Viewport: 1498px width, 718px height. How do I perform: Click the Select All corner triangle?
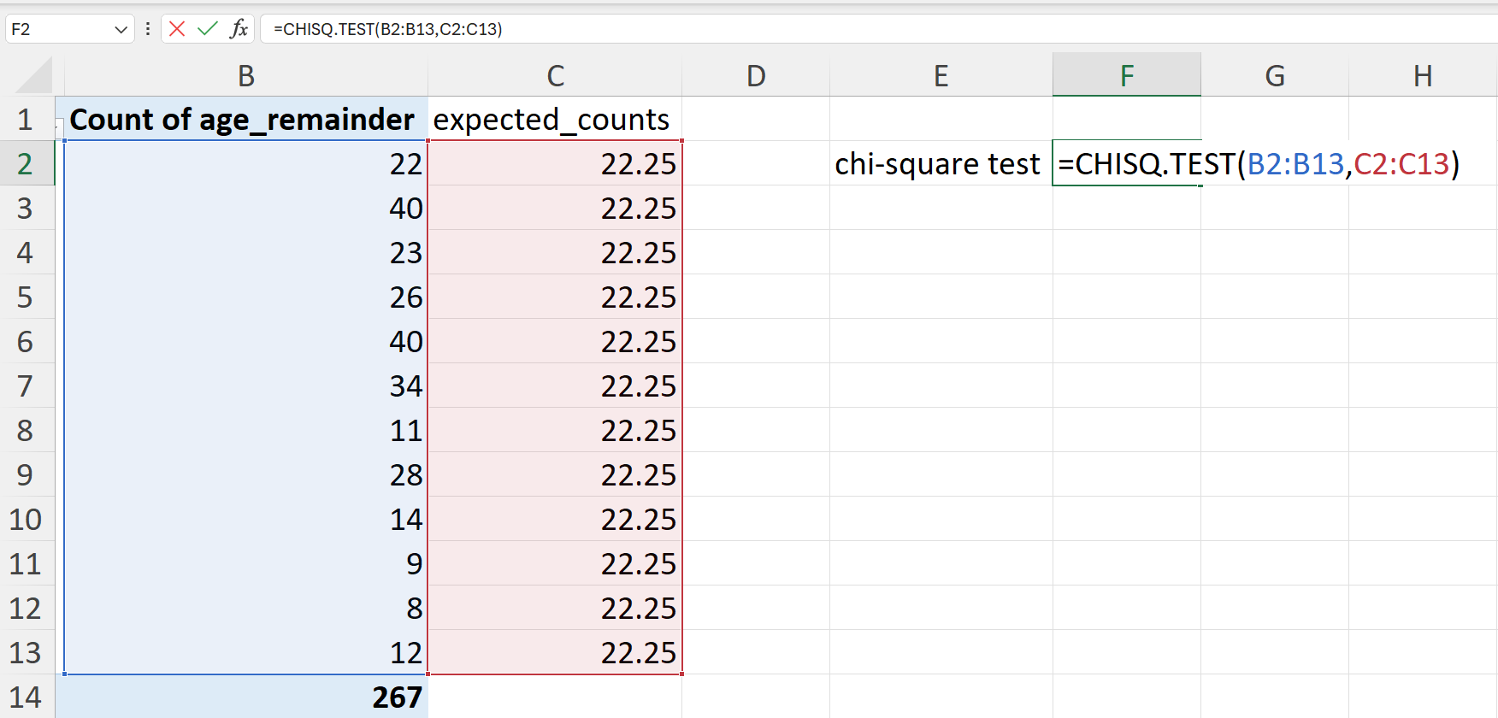pyautogui.click(x=34, y=75)
